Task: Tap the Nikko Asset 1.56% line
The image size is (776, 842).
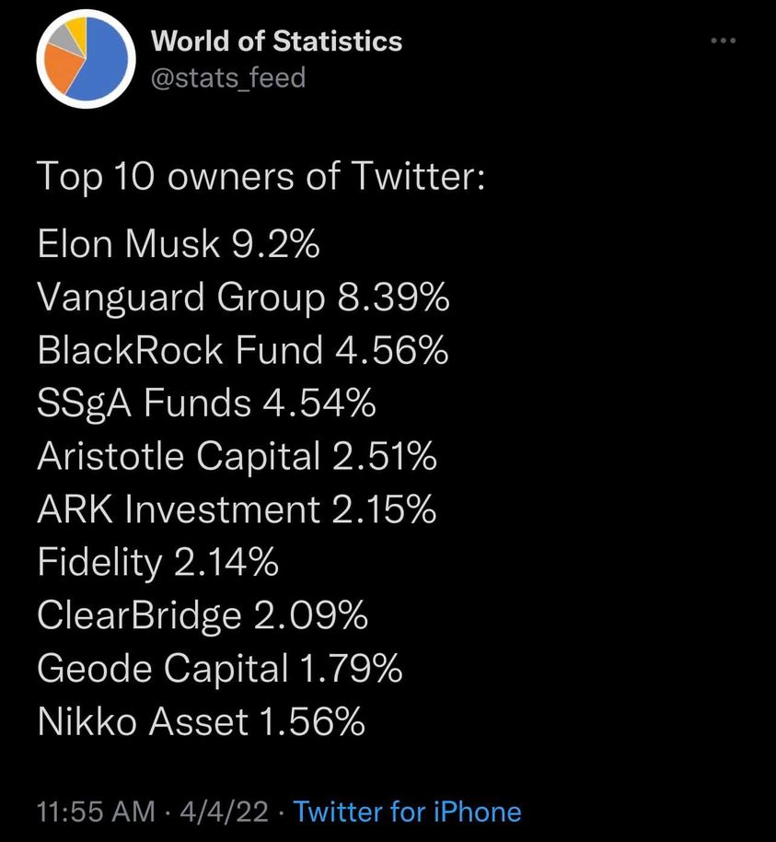Action: coord(201,722)
